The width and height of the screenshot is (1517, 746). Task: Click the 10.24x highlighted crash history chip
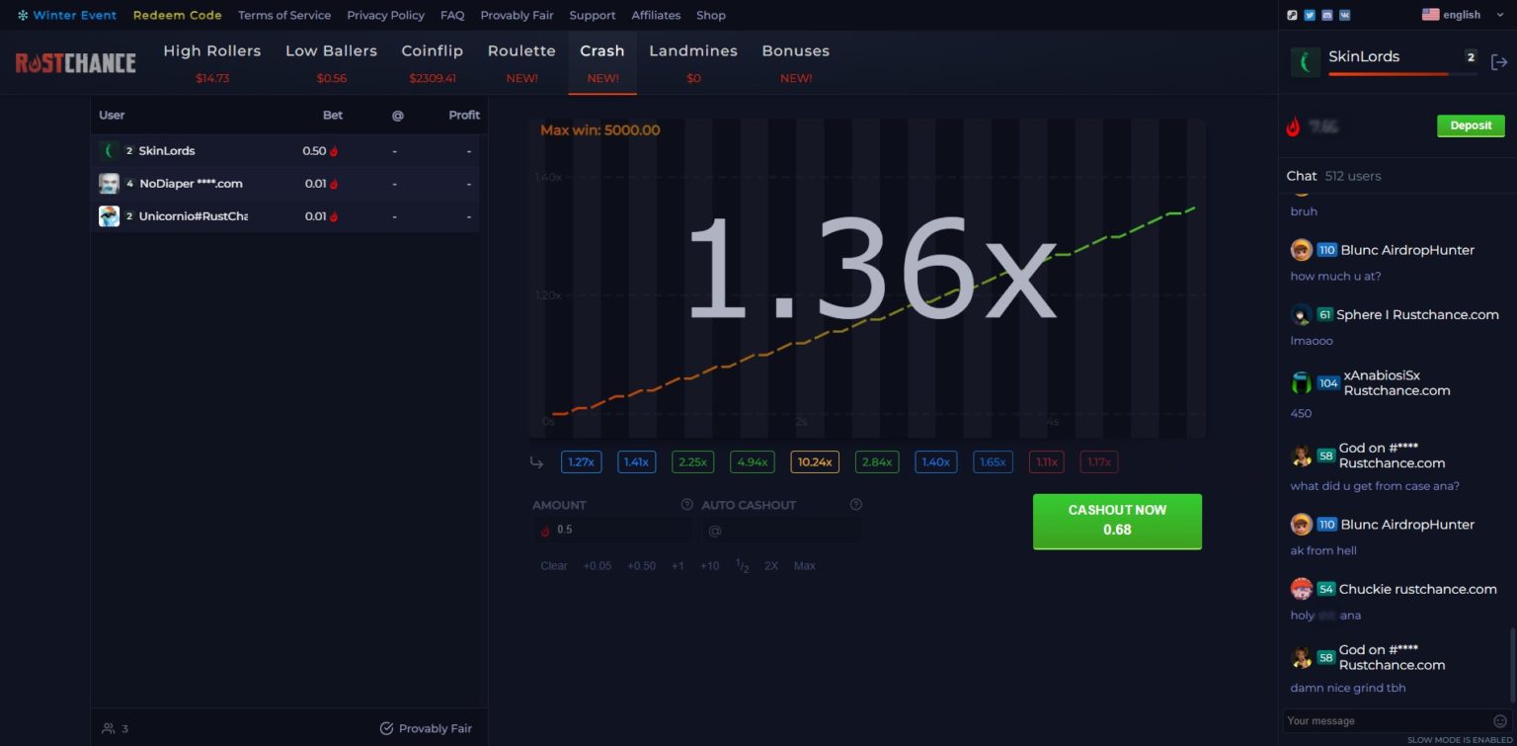(814, 461)
